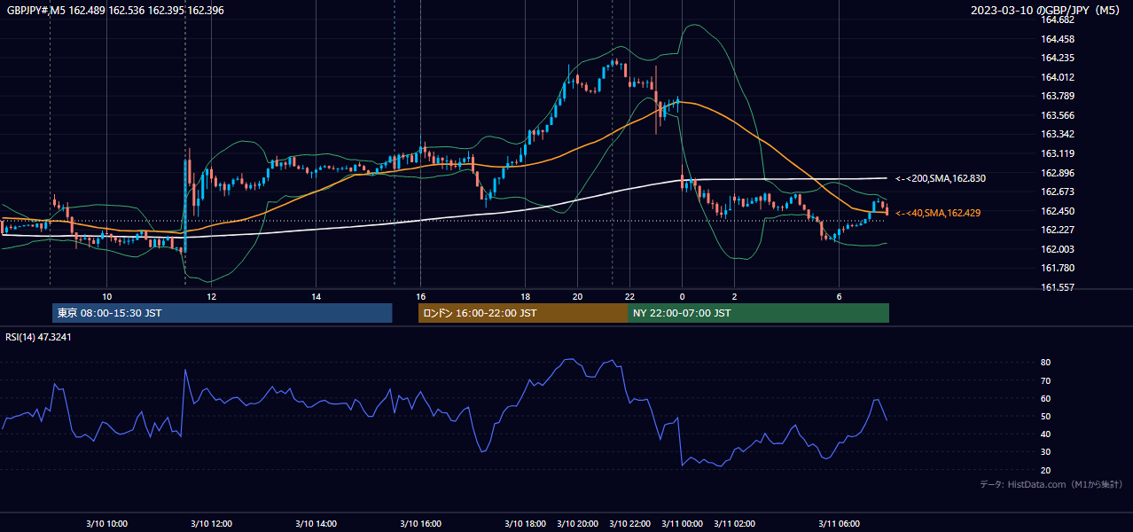Viewport: 1133px width, 532px height.
Task: Select the NY 22:00-07:00 JST session bar
Action: [x=758, y=313]
